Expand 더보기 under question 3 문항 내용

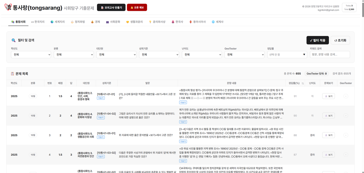(183, 141)
